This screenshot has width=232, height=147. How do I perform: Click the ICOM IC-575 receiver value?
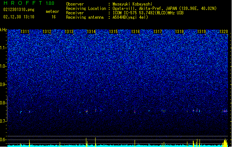click(148, 13)
